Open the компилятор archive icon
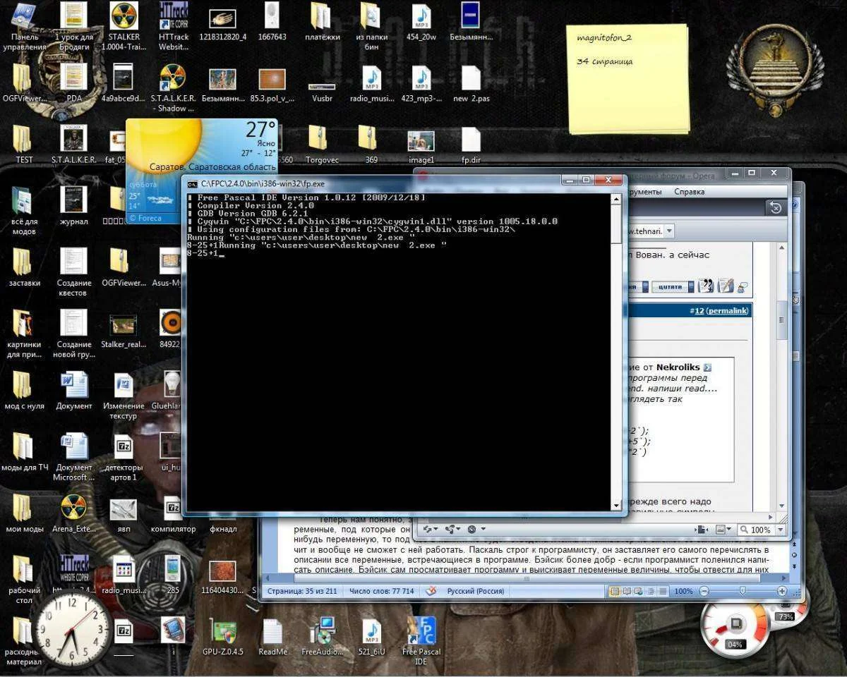This screenshot has height=677, width=847. [x=174, y=515]
